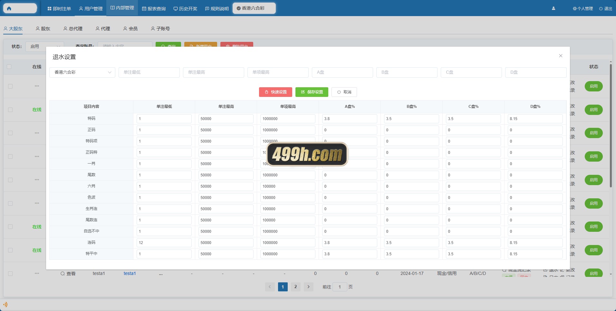Click the home icon button

coord(20,8)
